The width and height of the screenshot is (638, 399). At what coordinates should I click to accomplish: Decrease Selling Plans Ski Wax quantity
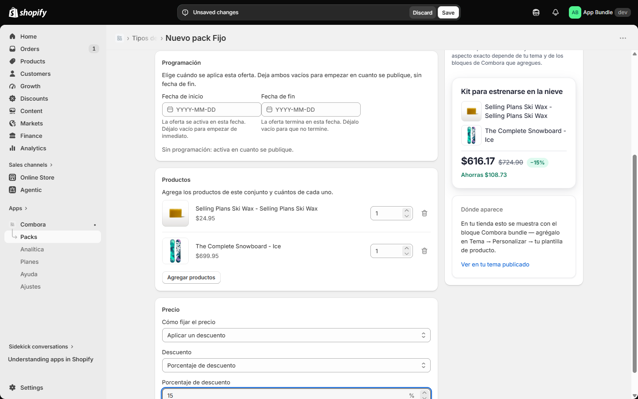(407, 216)
